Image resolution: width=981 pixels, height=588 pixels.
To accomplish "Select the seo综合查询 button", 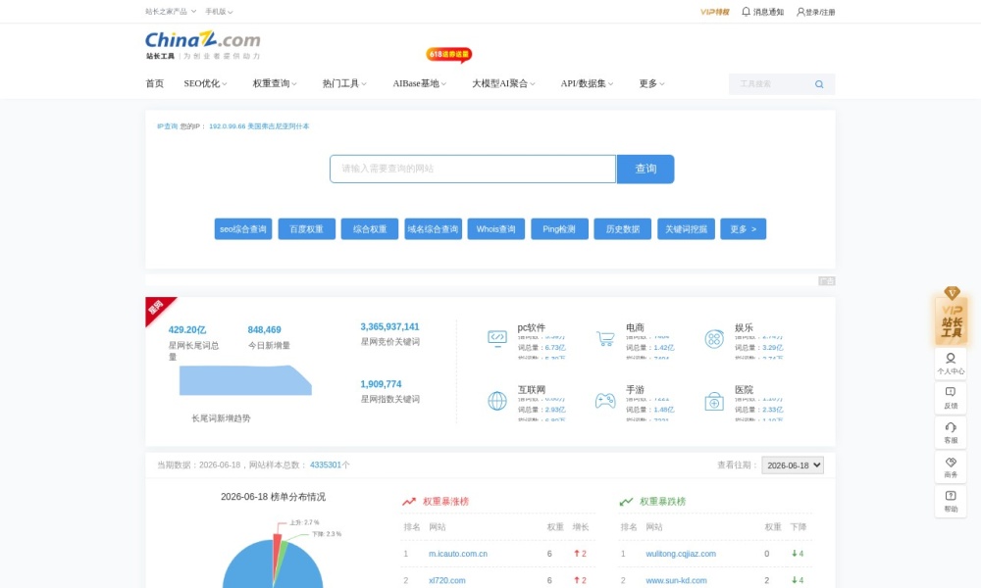I will [x=242, y=228].
